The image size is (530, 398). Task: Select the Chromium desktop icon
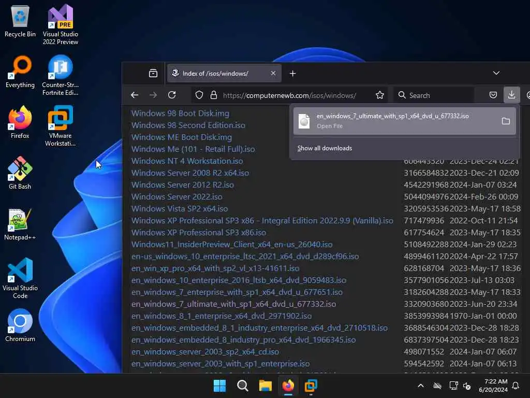[20, 325]
